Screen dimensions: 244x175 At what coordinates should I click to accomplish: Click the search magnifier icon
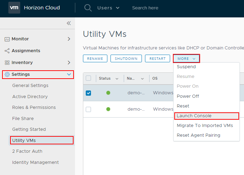88,8
